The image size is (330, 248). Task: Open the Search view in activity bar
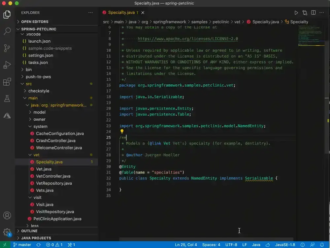coord(7,31)
